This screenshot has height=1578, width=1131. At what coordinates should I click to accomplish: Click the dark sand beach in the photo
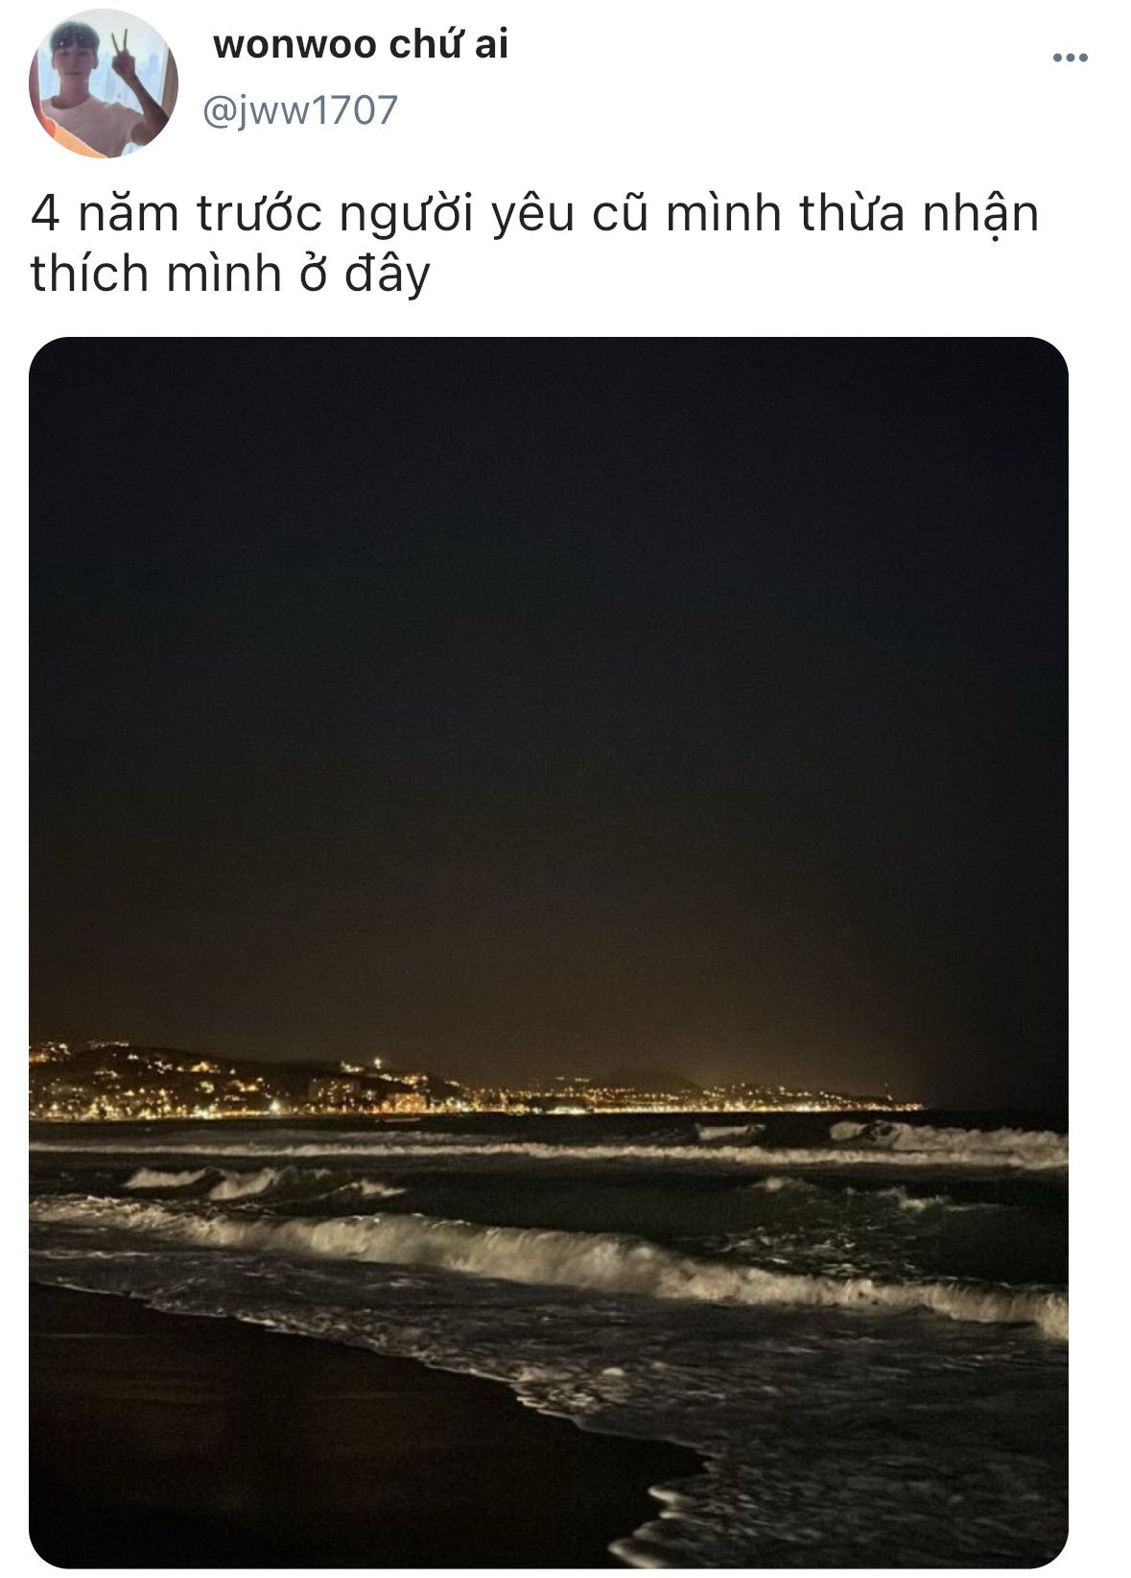tap(288, 1459)
